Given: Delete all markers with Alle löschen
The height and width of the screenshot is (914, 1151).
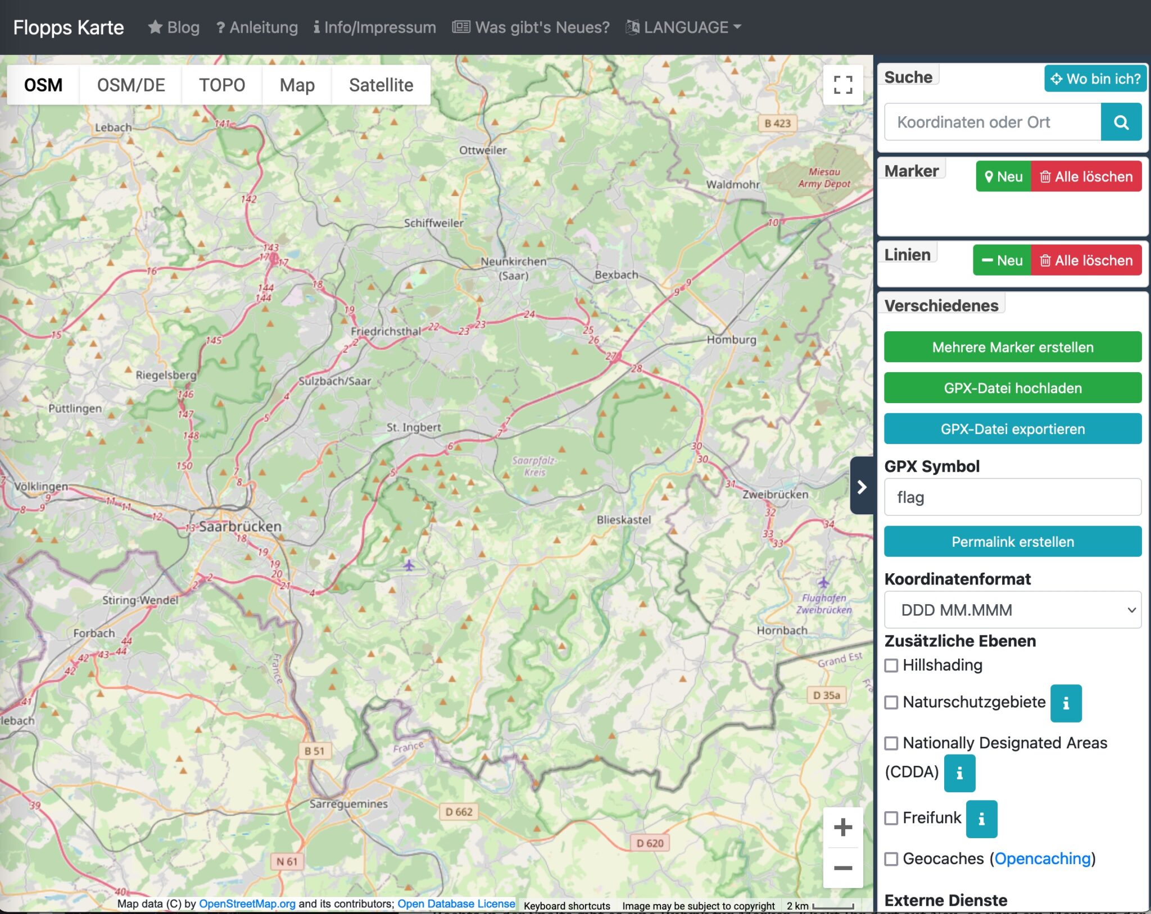Looking at the screenshot, I should click(x=1086, y=176).
